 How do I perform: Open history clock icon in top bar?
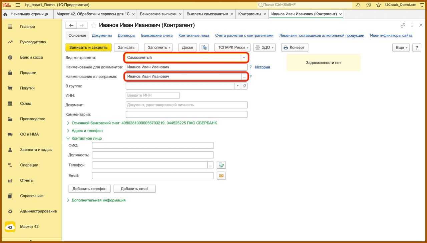point(368,5)
